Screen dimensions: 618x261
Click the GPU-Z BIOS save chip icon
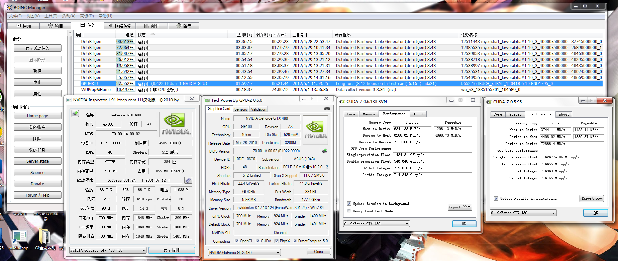324,151
